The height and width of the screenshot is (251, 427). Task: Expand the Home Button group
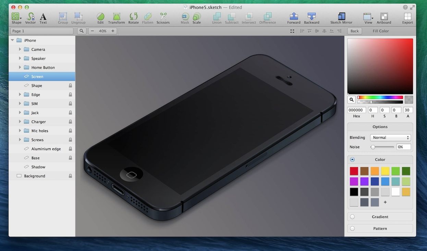(x=20, y=67)
